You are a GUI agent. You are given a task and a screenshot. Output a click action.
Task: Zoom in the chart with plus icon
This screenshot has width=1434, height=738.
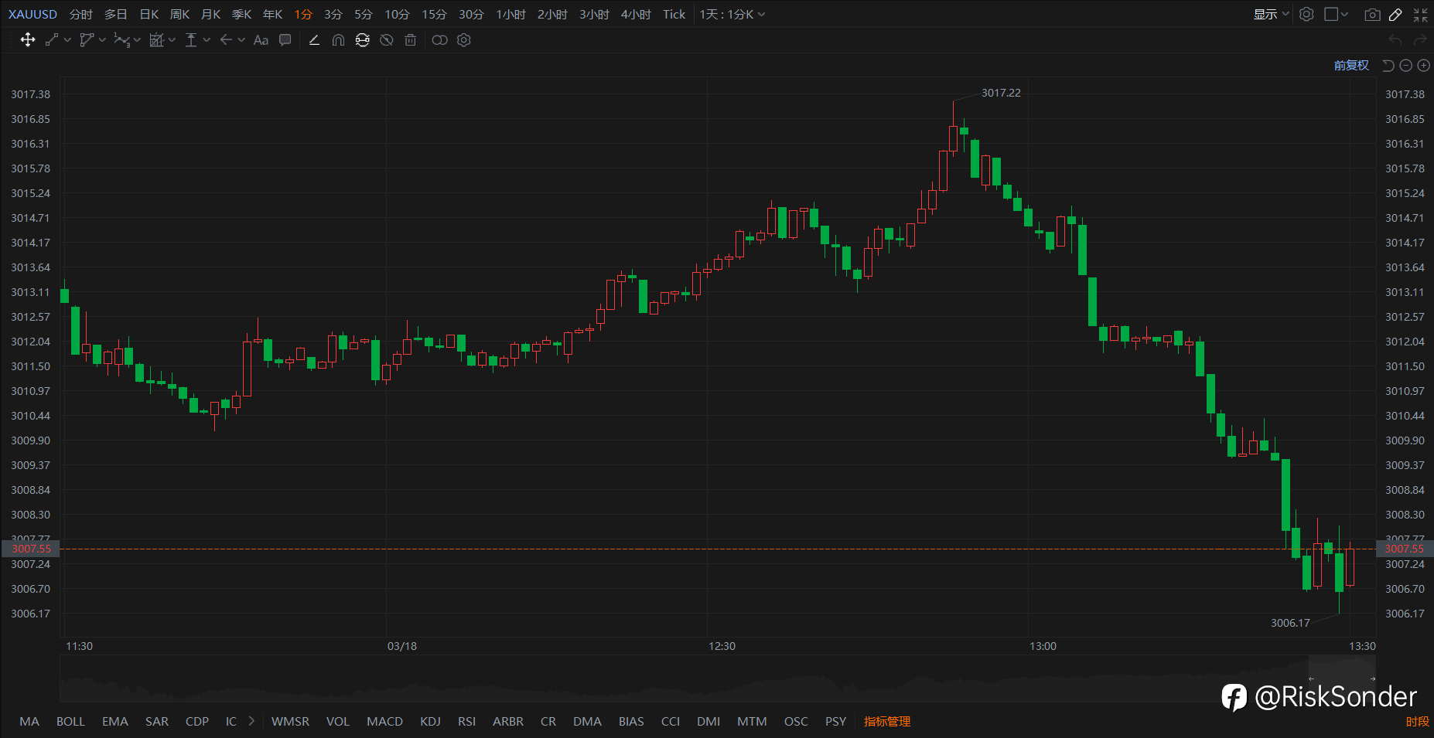click(x=1423, y=66)
